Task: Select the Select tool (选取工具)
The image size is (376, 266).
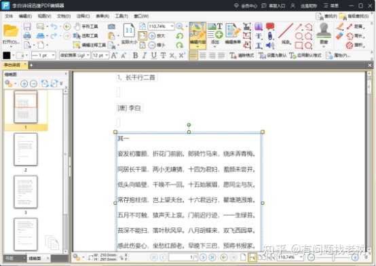Action: [86, 36]
